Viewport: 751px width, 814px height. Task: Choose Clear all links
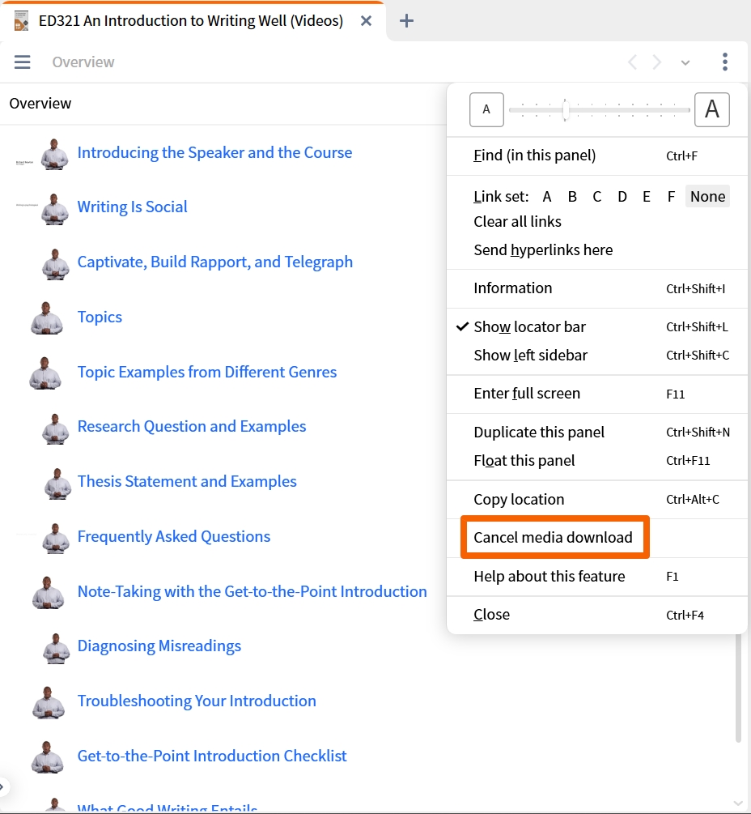(x=517, y=222)
